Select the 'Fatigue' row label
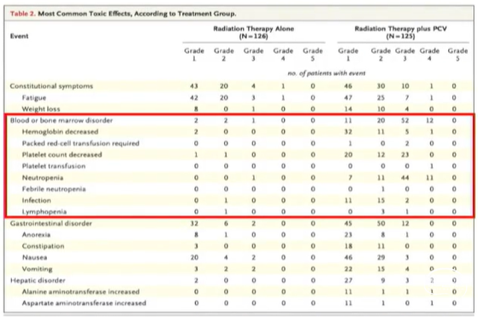This screenshot has height=317, width=478. pos(34,97)
